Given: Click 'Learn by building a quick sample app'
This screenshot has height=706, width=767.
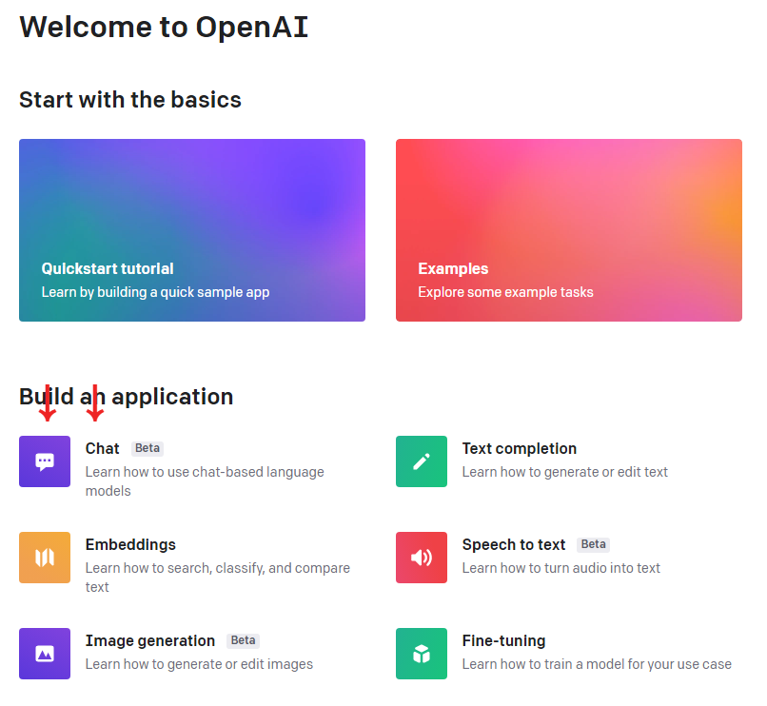Looking at the screenshot, I should (x=155, y=292).
